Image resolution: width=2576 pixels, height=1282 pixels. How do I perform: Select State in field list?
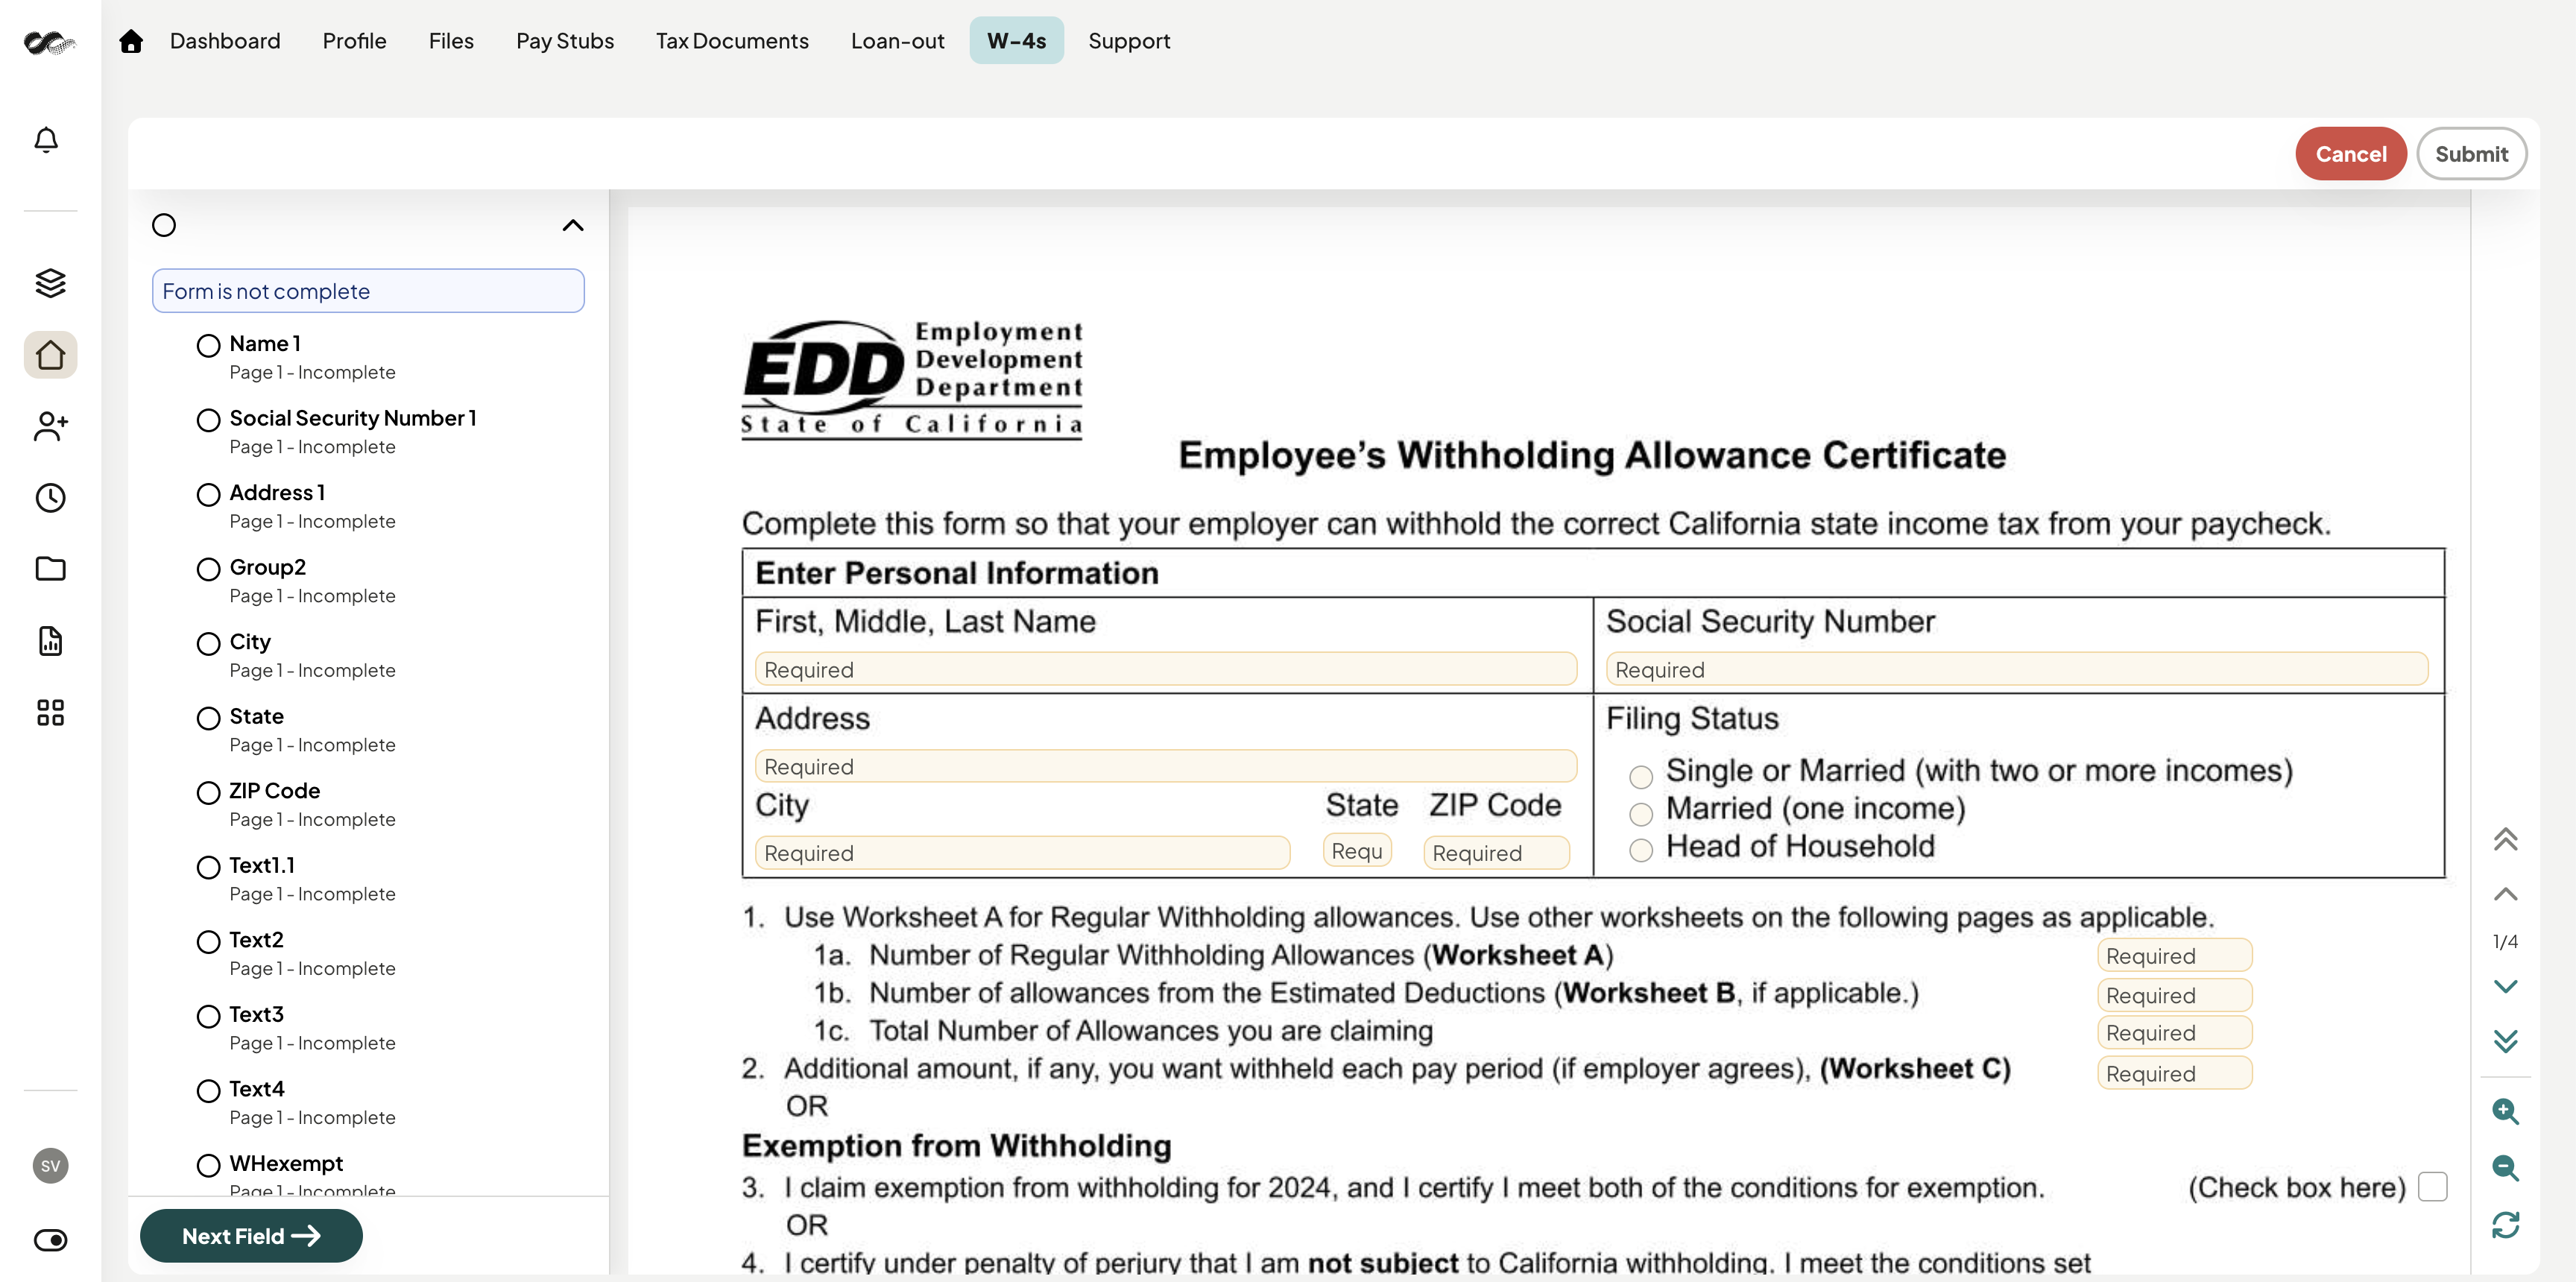click(x=297, y=730)
